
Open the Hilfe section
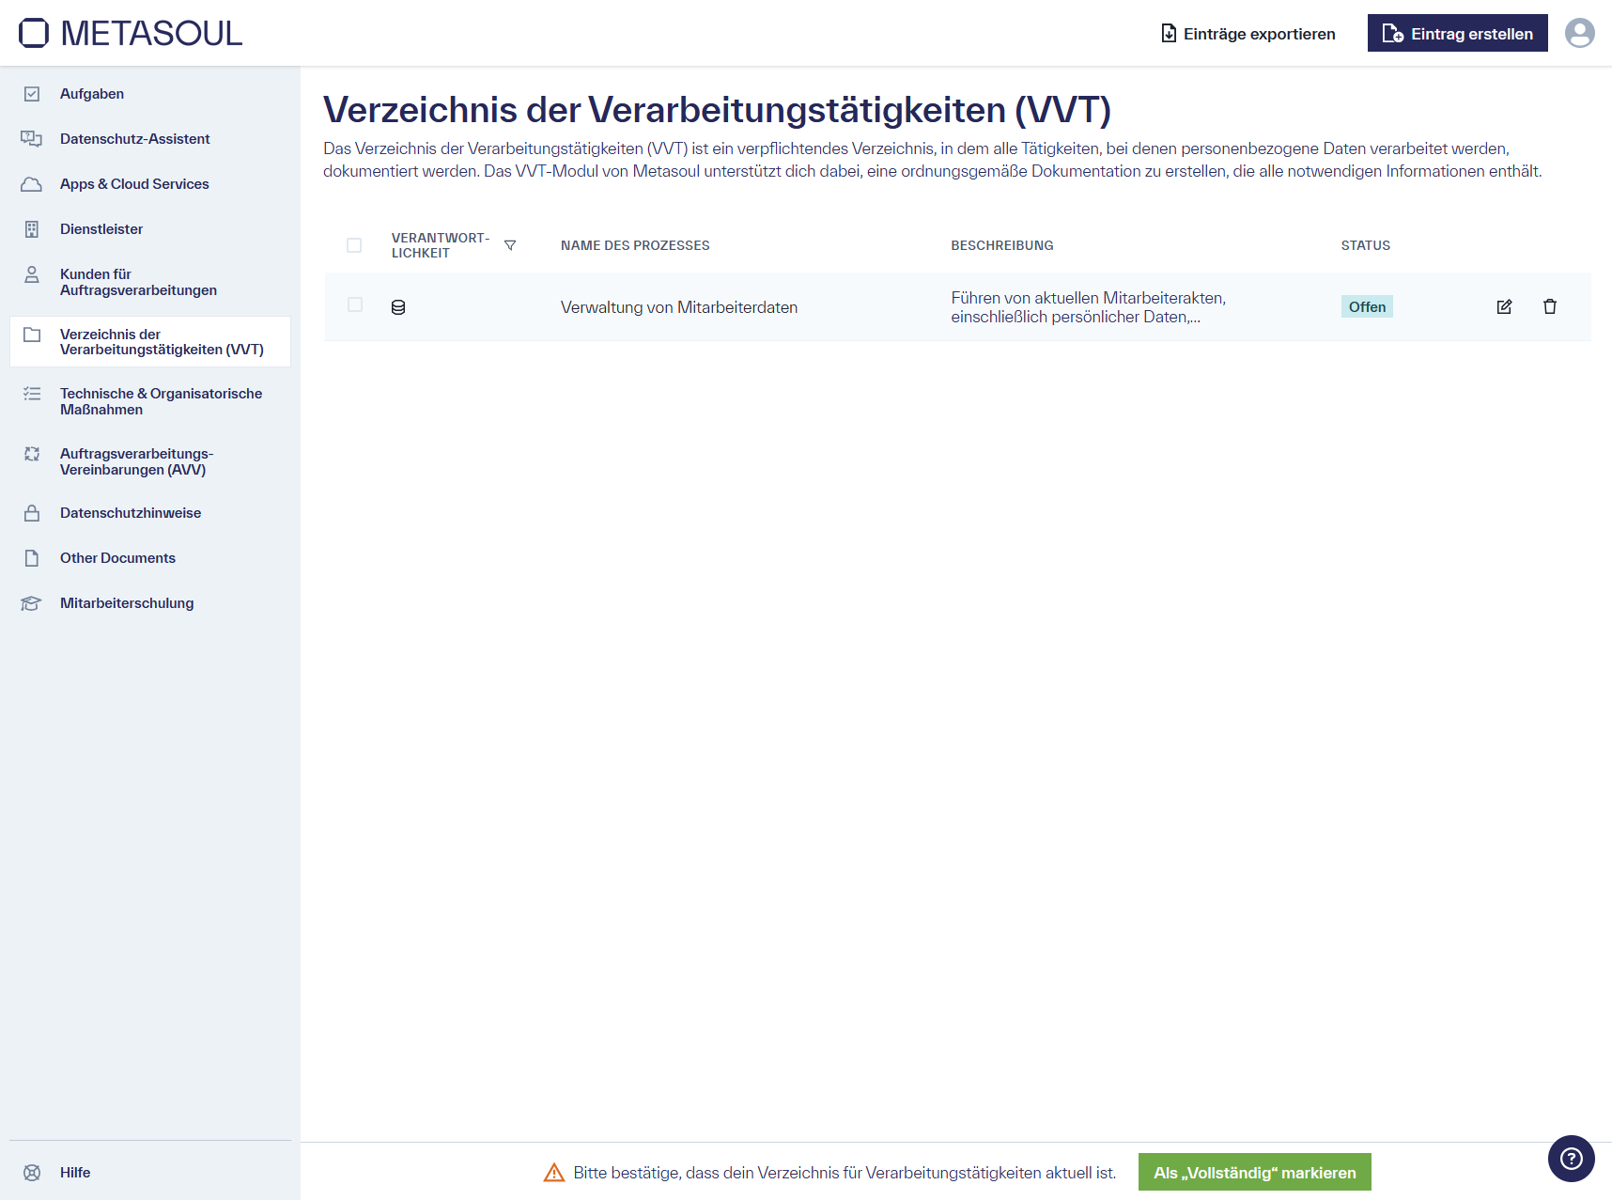tap(74, 1172)
